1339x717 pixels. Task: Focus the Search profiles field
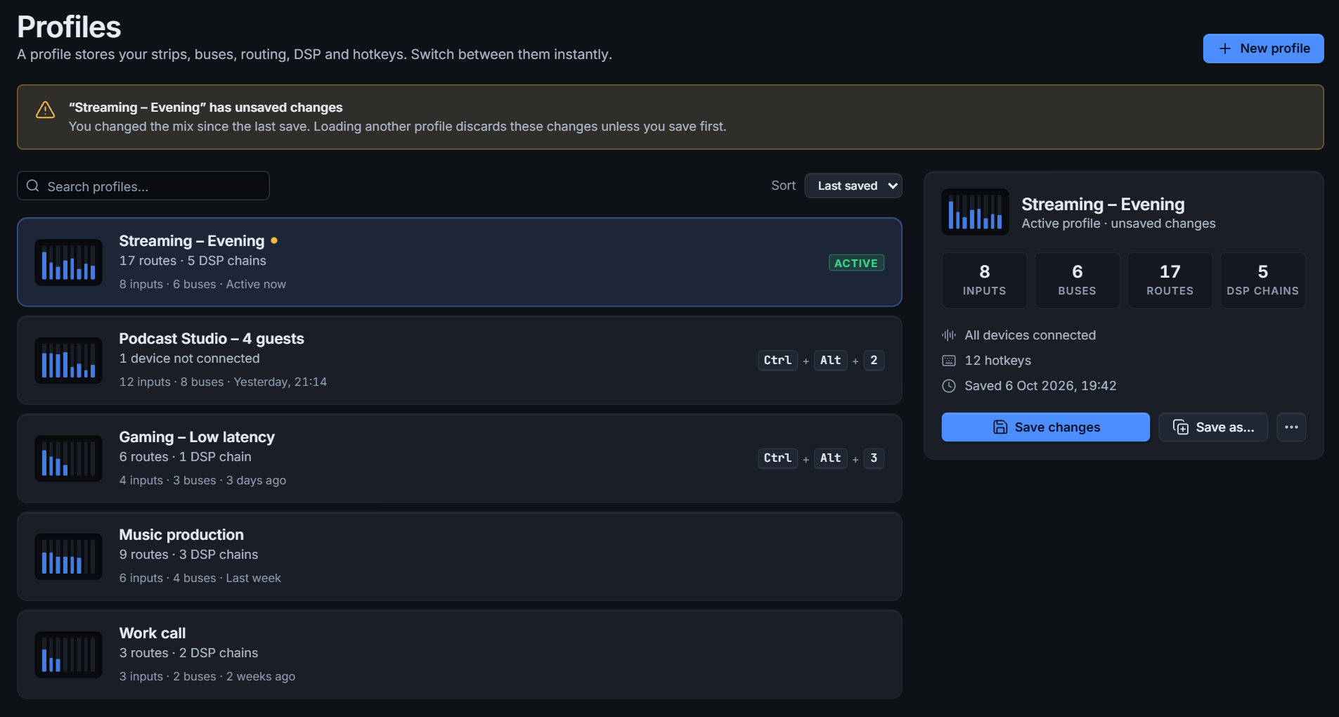(x=143, y=186)
